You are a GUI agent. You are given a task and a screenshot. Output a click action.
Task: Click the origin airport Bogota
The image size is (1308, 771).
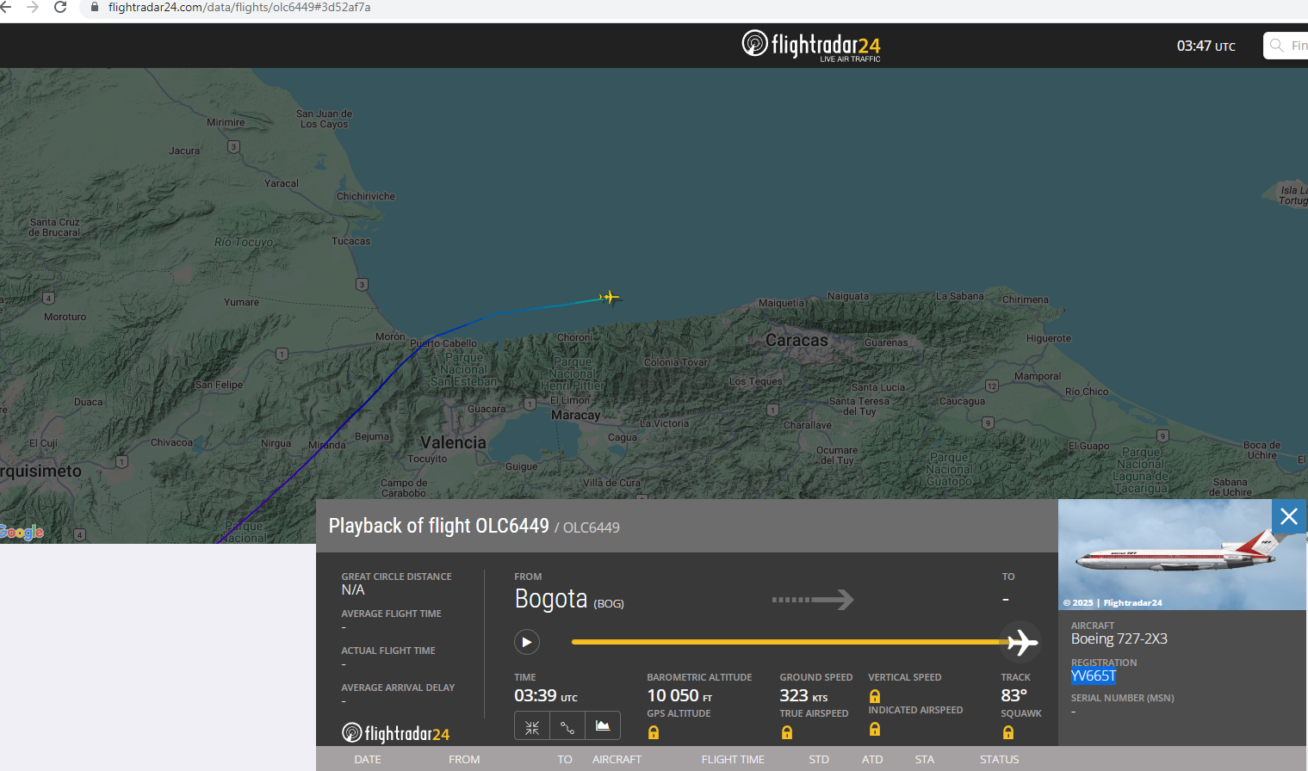click(x=551, y=599)
